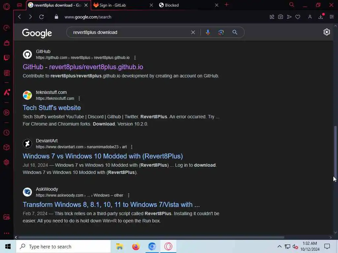
Task: Click the GitHub result favicon
Action: coord(27,54)
